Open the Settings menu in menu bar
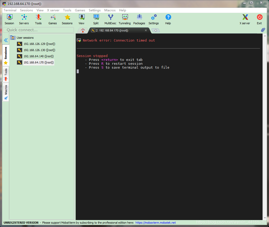269x227 pixels. (x=95, y=10)
